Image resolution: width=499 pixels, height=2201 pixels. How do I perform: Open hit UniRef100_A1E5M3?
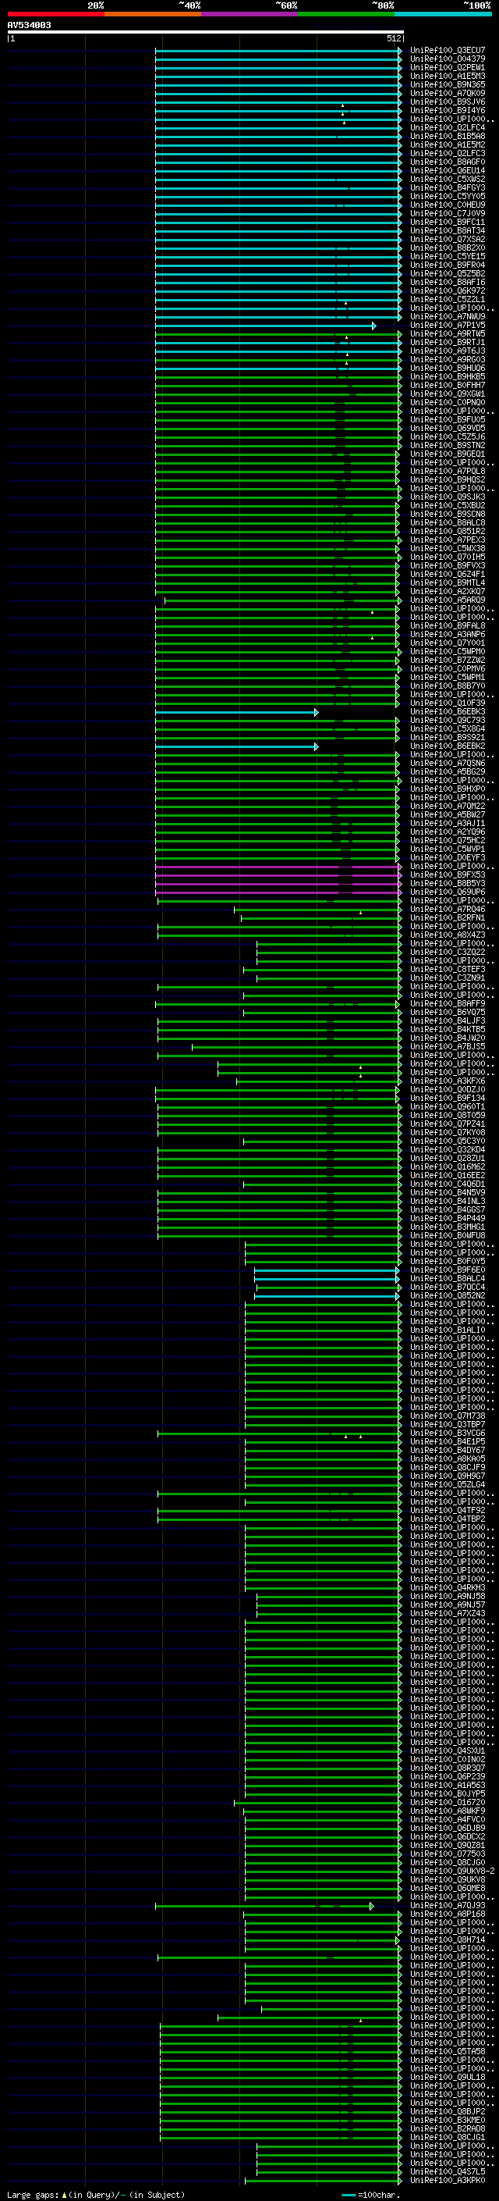coord(447,76)
